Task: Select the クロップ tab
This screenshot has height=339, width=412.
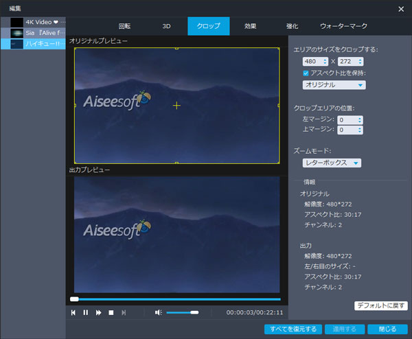Action: click(209, 26)
